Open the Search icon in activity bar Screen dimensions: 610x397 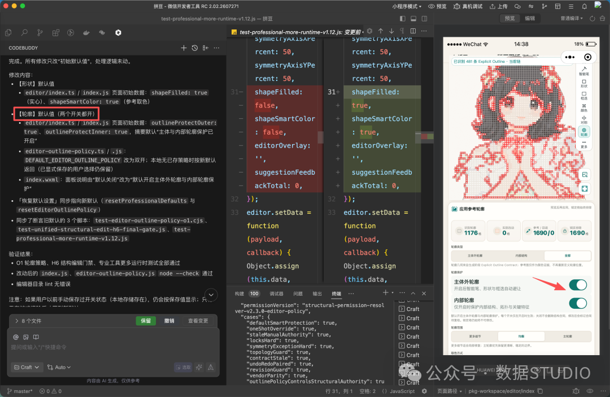tap(24, 33)
